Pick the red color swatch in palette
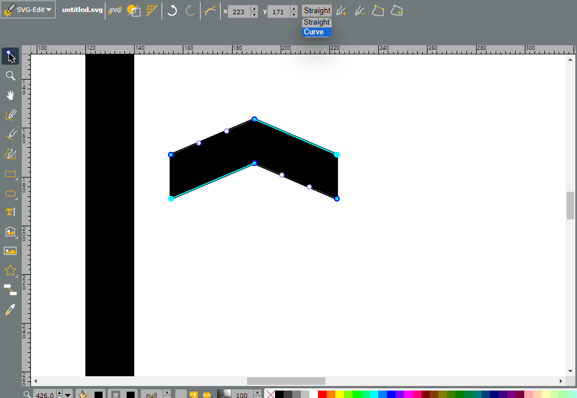Viewport: 577px width, 398px height. point(322,395)
